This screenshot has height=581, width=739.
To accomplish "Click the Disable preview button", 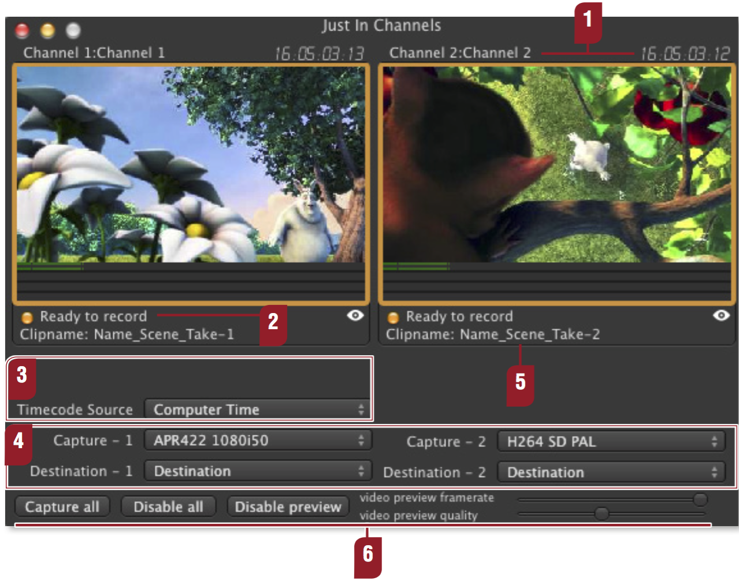I will [288, 506].
